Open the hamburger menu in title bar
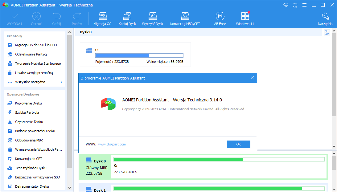Image resolution: width=337 pixels, height=192 pixels. (x=304, y=5)
